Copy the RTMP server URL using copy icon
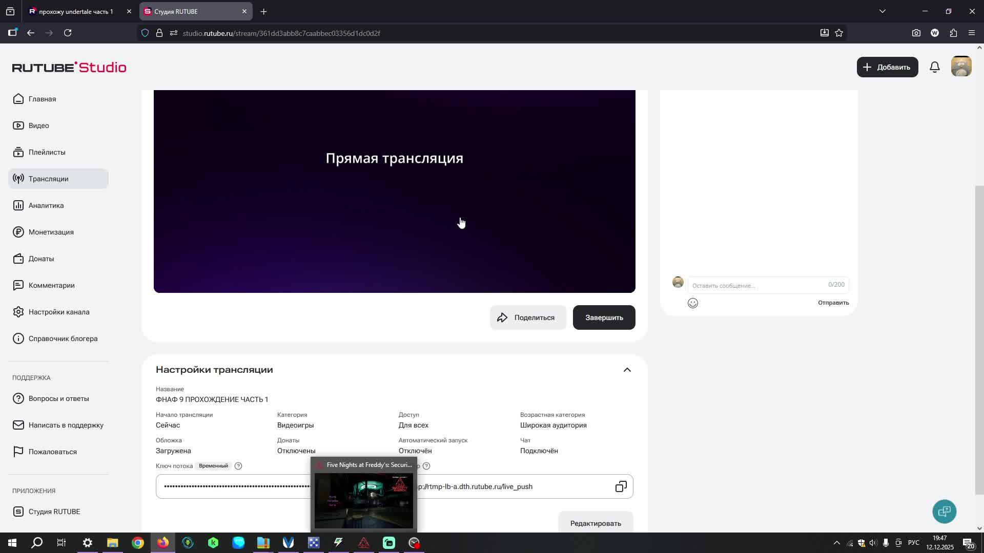The width and height of the screenshot is (984, 553). click(621, 486)
